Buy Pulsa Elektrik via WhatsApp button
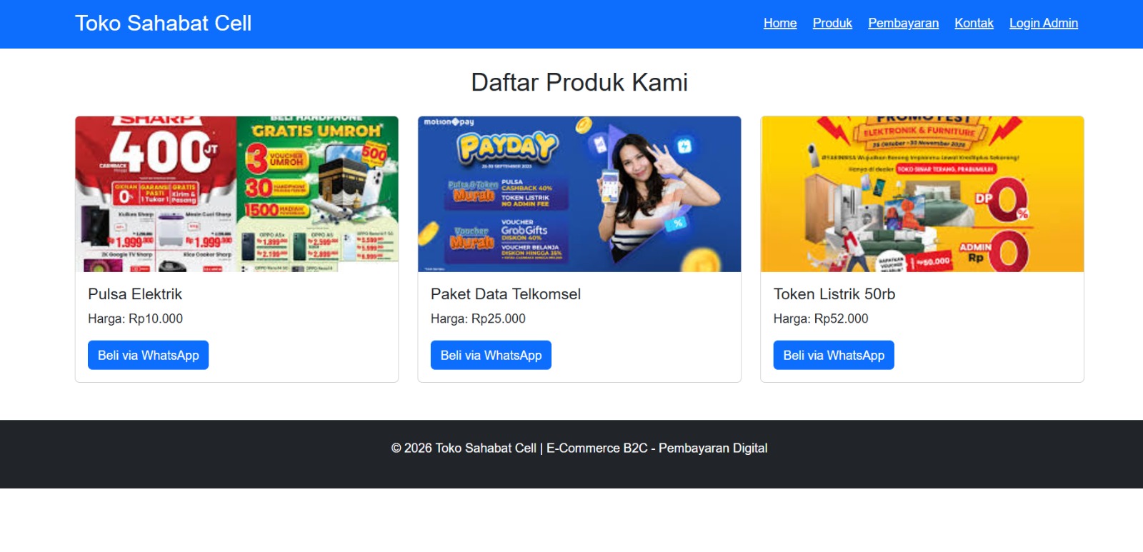This screenshot has width=1143, height=552. [x=148, y=355]
